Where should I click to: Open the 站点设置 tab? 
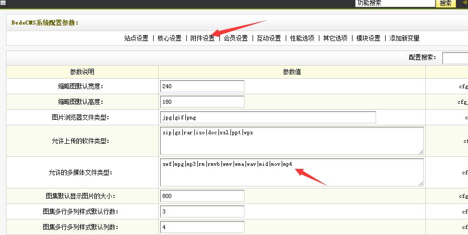[x=137, y=38]
